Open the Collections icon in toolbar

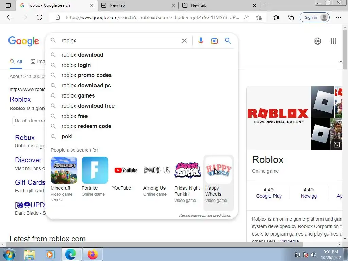[x=291, y=17]
